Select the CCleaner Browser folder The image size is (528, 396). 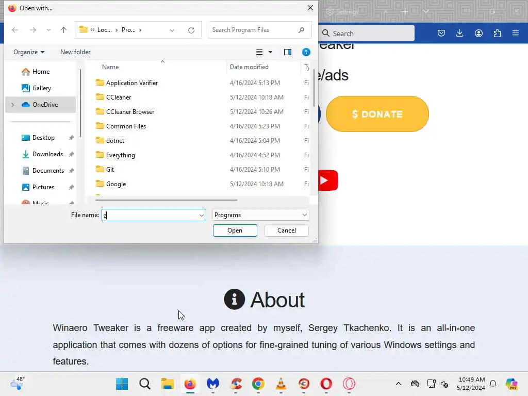point(130,112)
